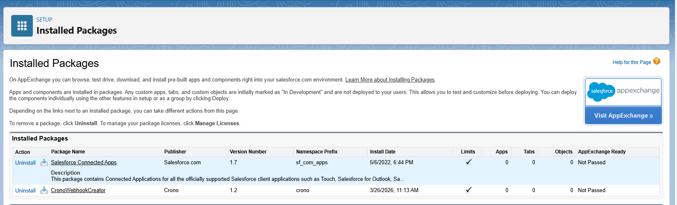
Task: Click the SETUP breadcrumb label
Action: coord(44,20)
